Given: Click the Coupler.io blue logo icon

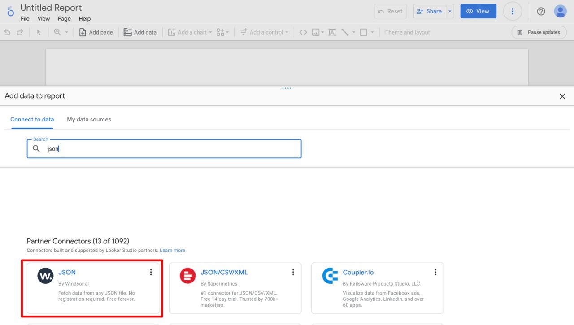Looking at the screenshot, I should click(x=330, y=276).
